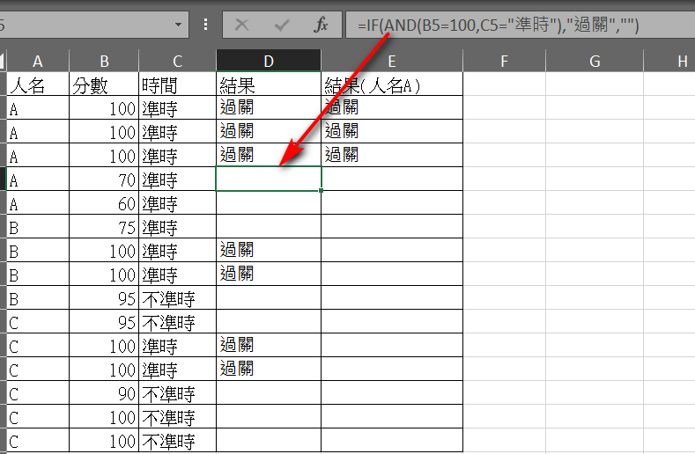Select 準時 cell in the score 70 row
This screenshot has height=454, width=695.
tap(177, 179)
